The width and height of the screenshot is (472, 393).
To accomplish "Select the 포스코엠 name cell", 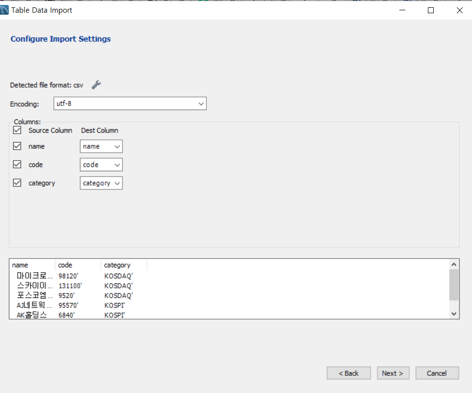I will point(34,295).
